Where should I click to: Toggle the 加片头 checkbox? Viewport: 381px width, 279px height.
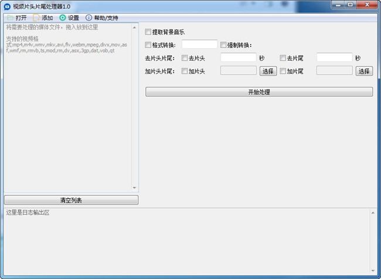coord(185,71)
